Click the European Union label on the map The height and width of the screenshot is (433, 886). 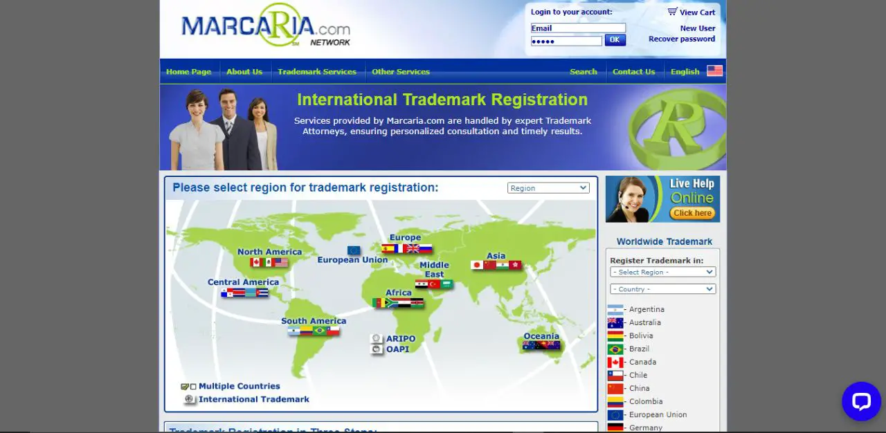coord(352,260)
